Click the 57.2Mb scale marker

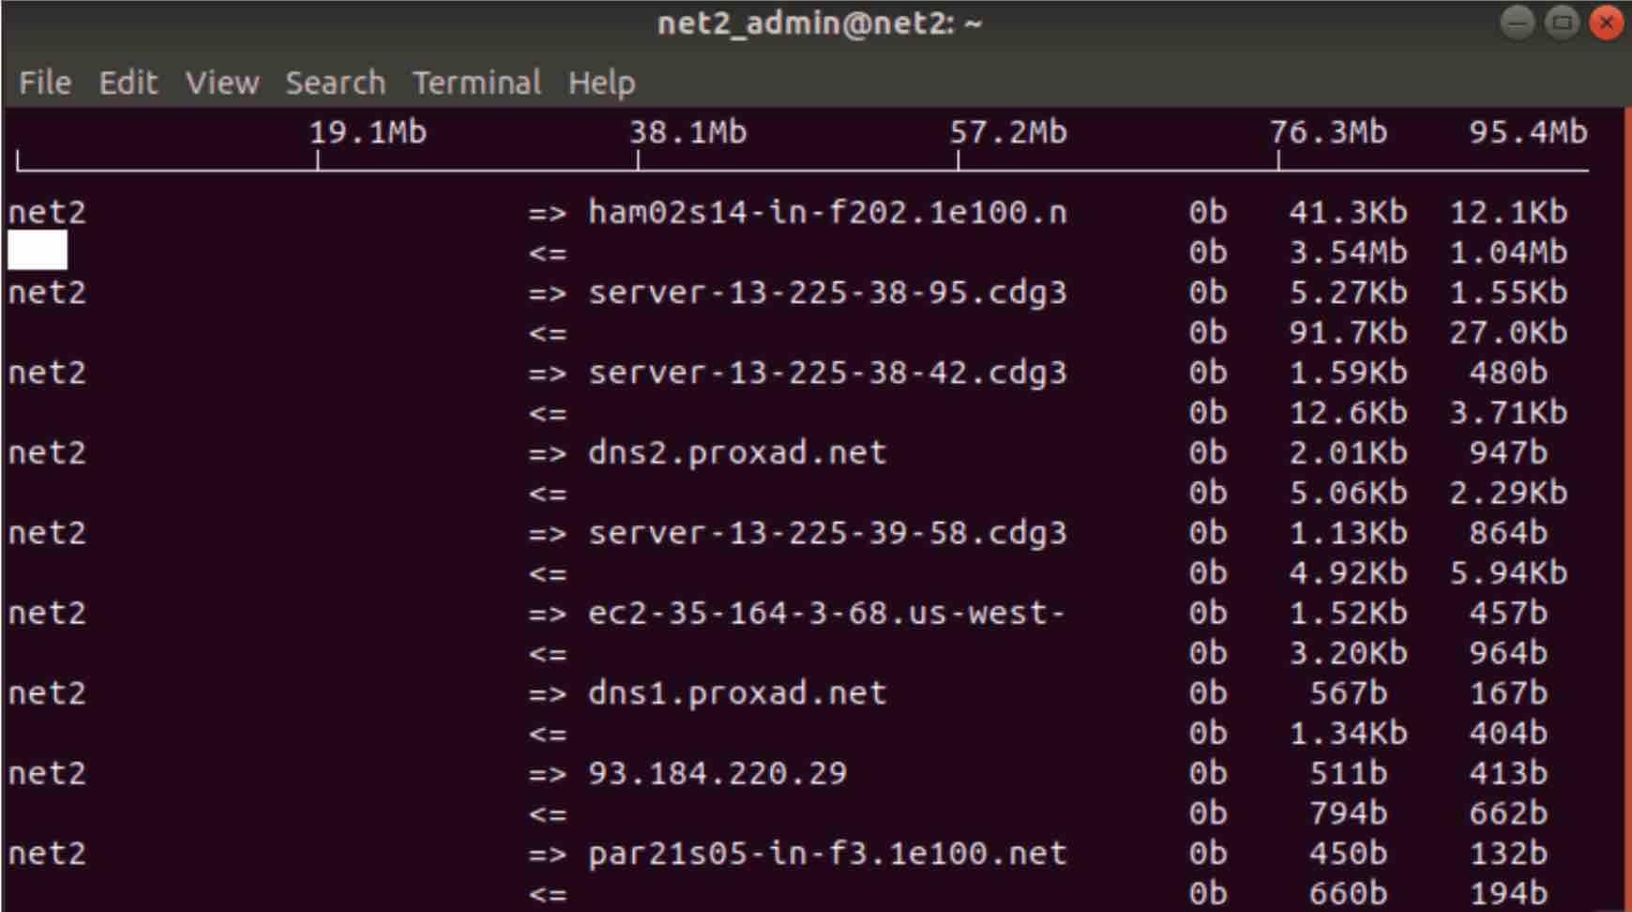click(x=1008, y=132)
